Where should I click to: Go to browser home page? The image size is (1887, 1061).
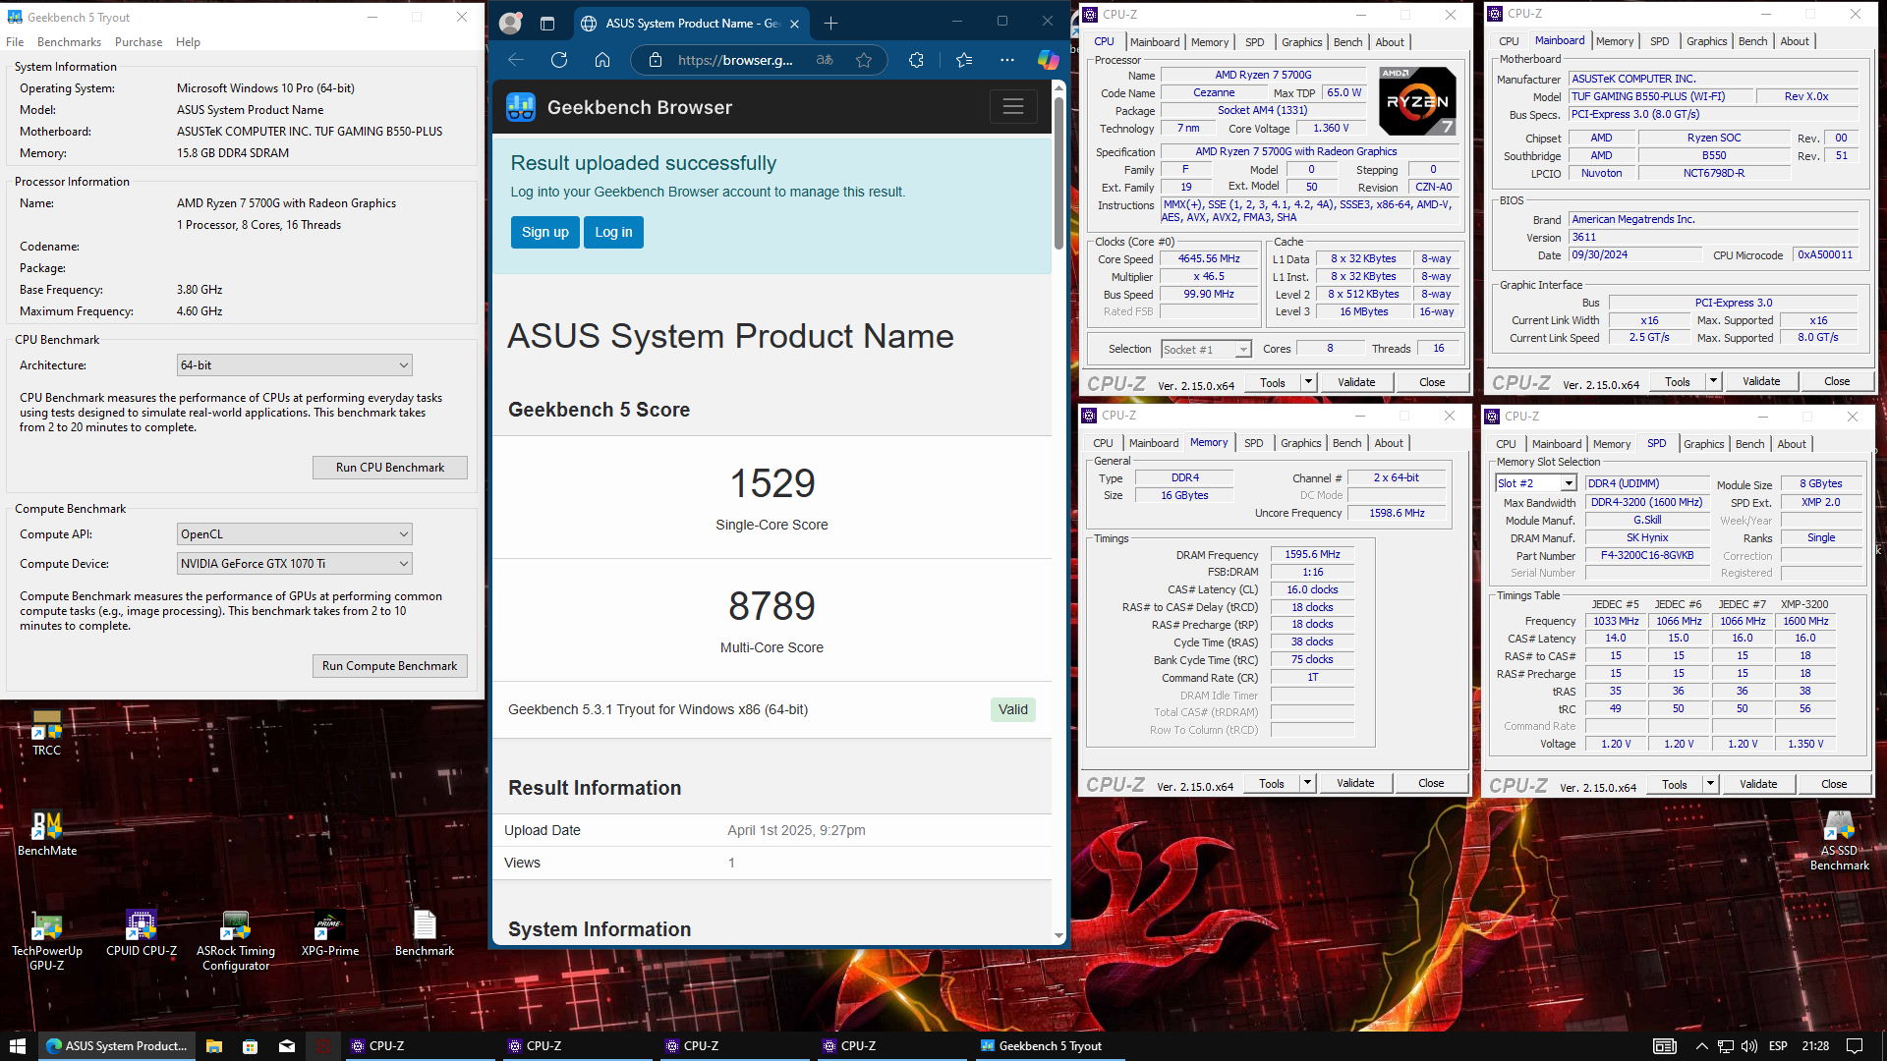602,60
